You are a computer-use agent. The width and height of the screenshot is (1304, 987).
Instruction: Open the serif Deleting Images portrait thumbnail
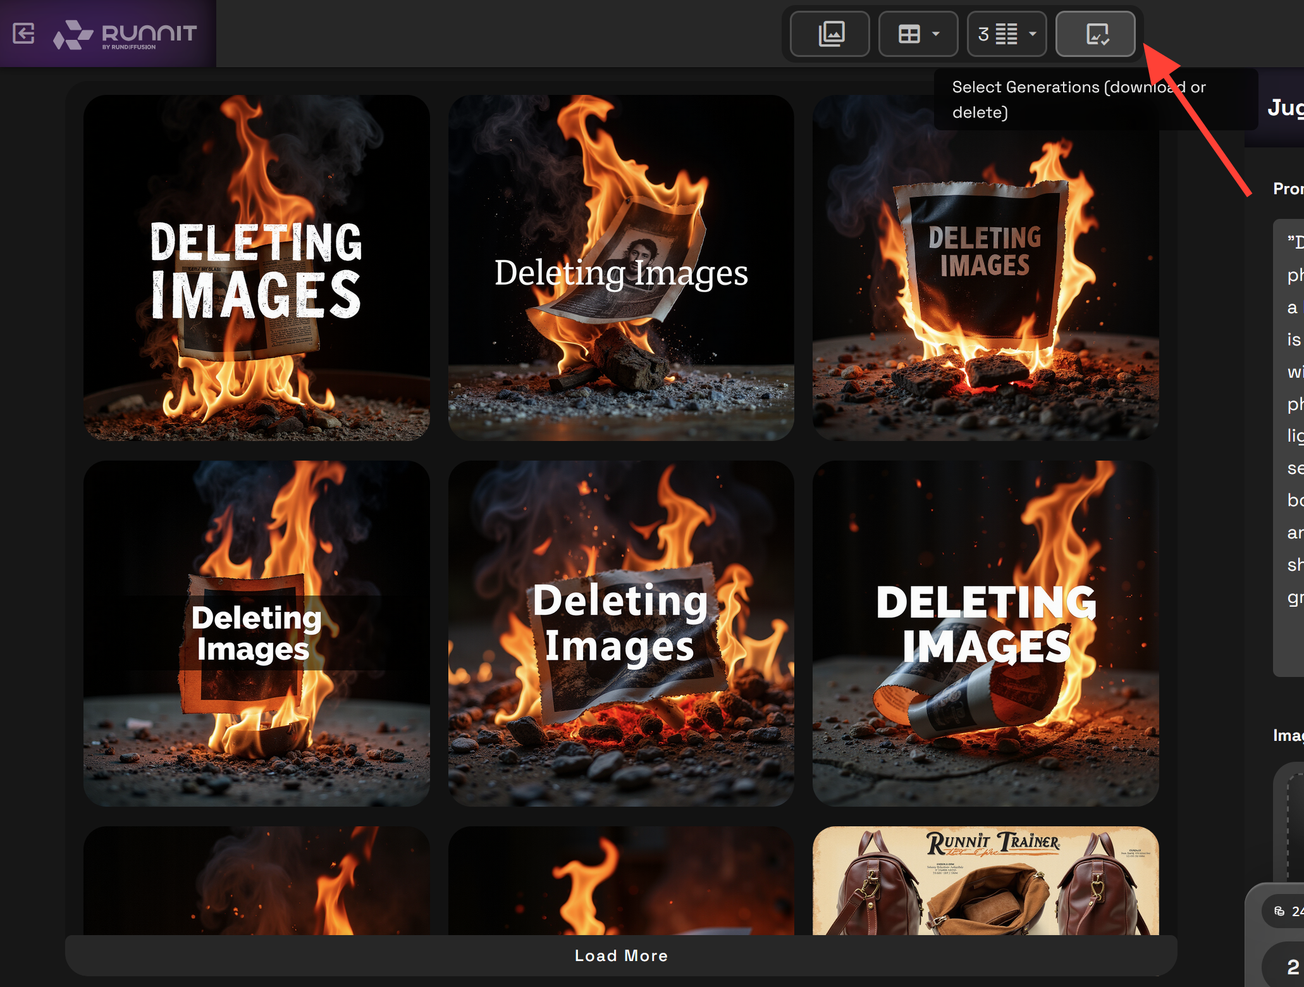click(x=621, y=268)
